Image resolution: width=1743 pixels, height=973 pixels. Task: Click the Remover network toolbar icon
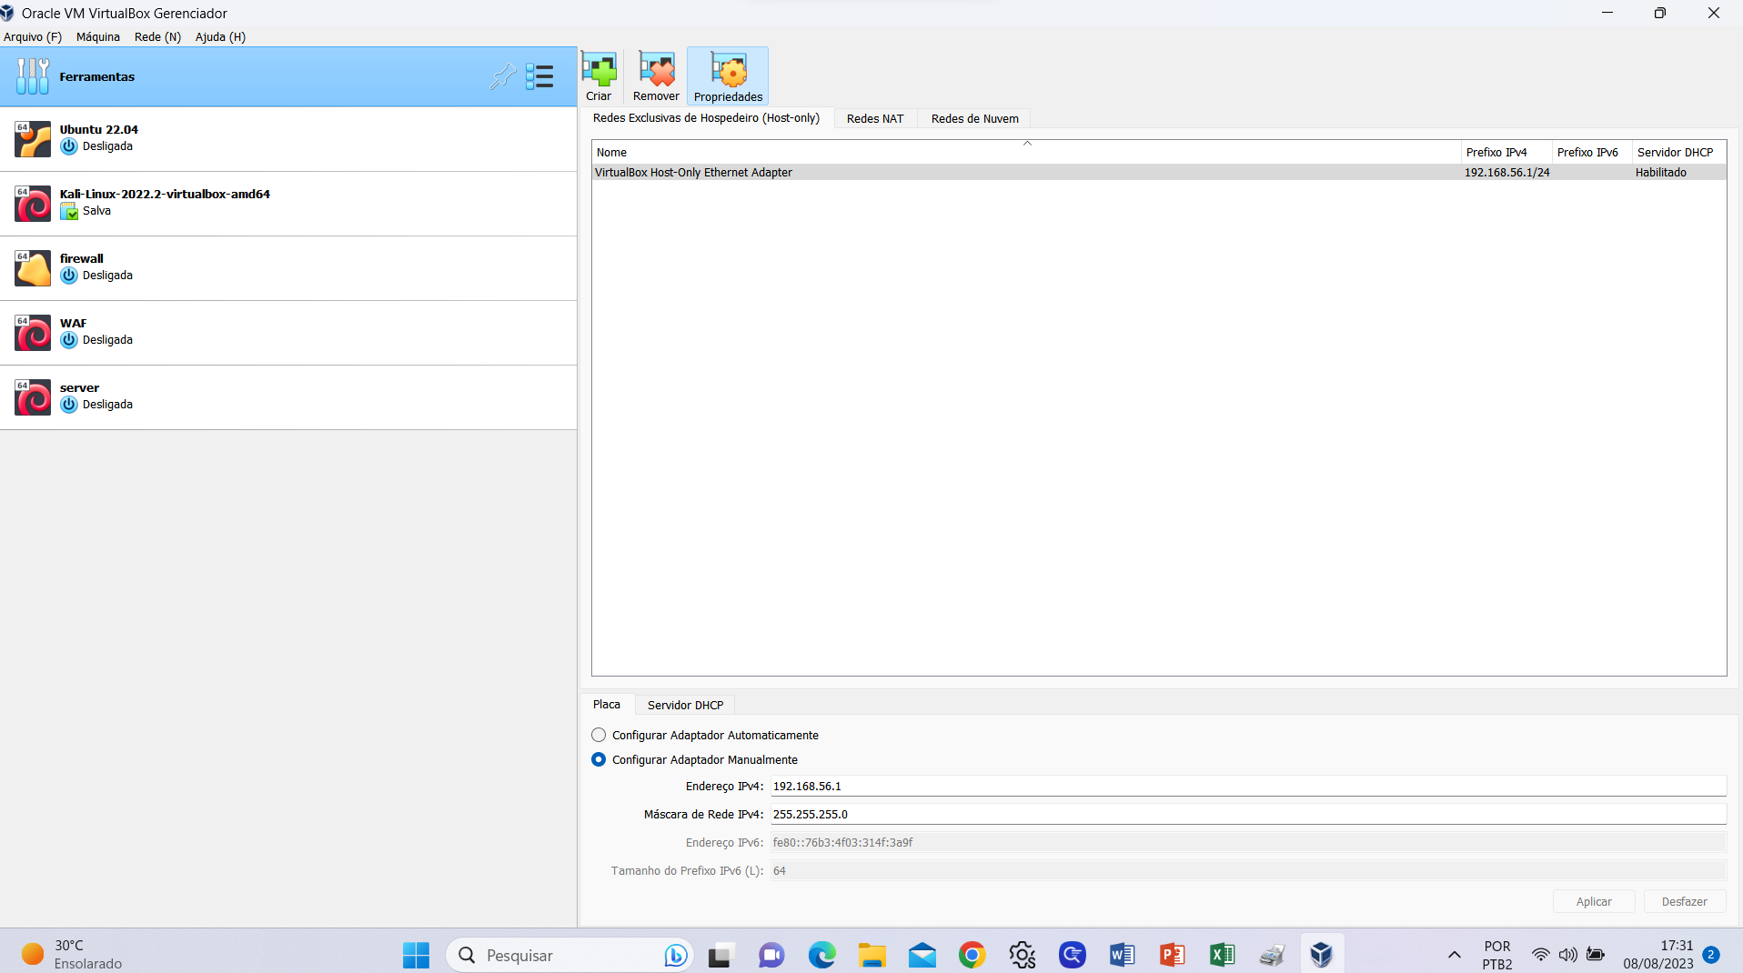[x=656, y=76]
